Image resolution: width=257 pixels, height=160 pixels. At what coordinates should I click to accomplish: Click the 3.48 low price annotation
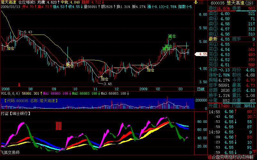pyautogui.click(x=108, y=84)
